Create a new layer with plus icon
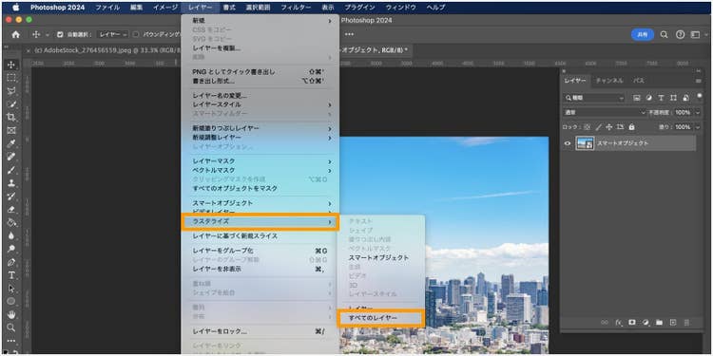Screen dimensions: 713x356 click(673, 323)
